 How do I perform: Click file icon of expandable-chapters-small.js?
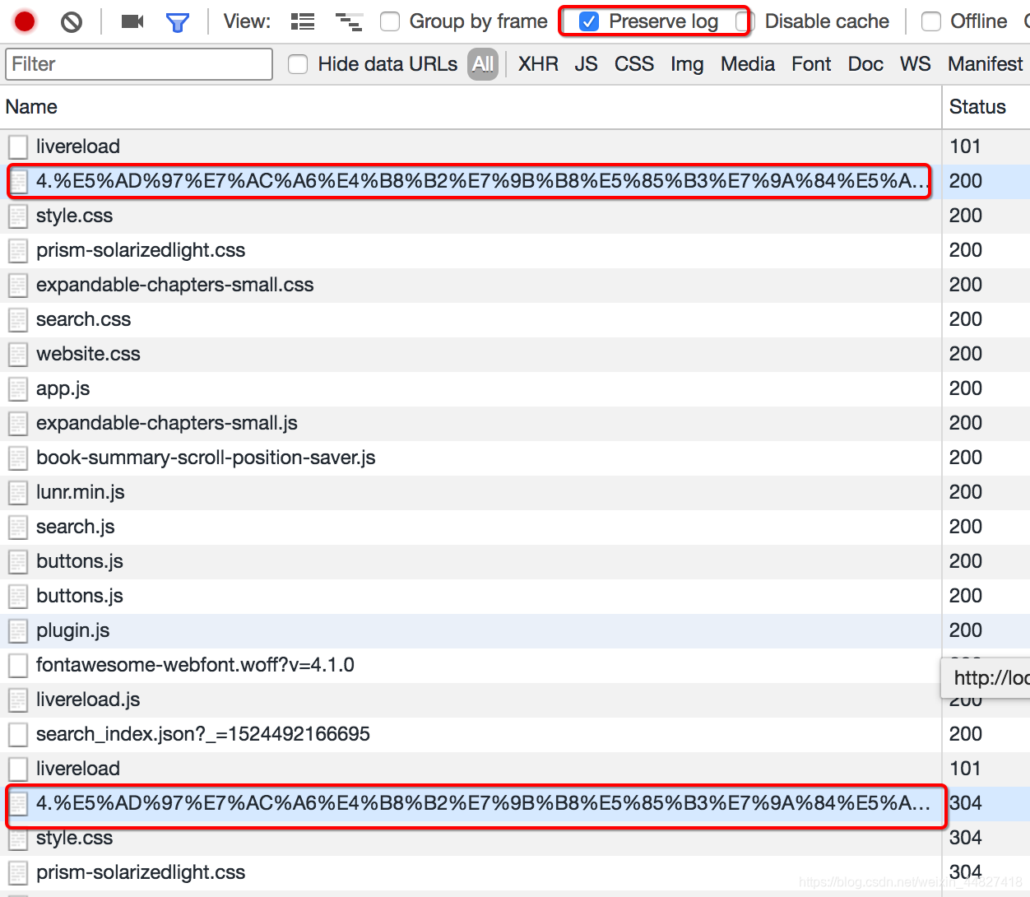18,423
